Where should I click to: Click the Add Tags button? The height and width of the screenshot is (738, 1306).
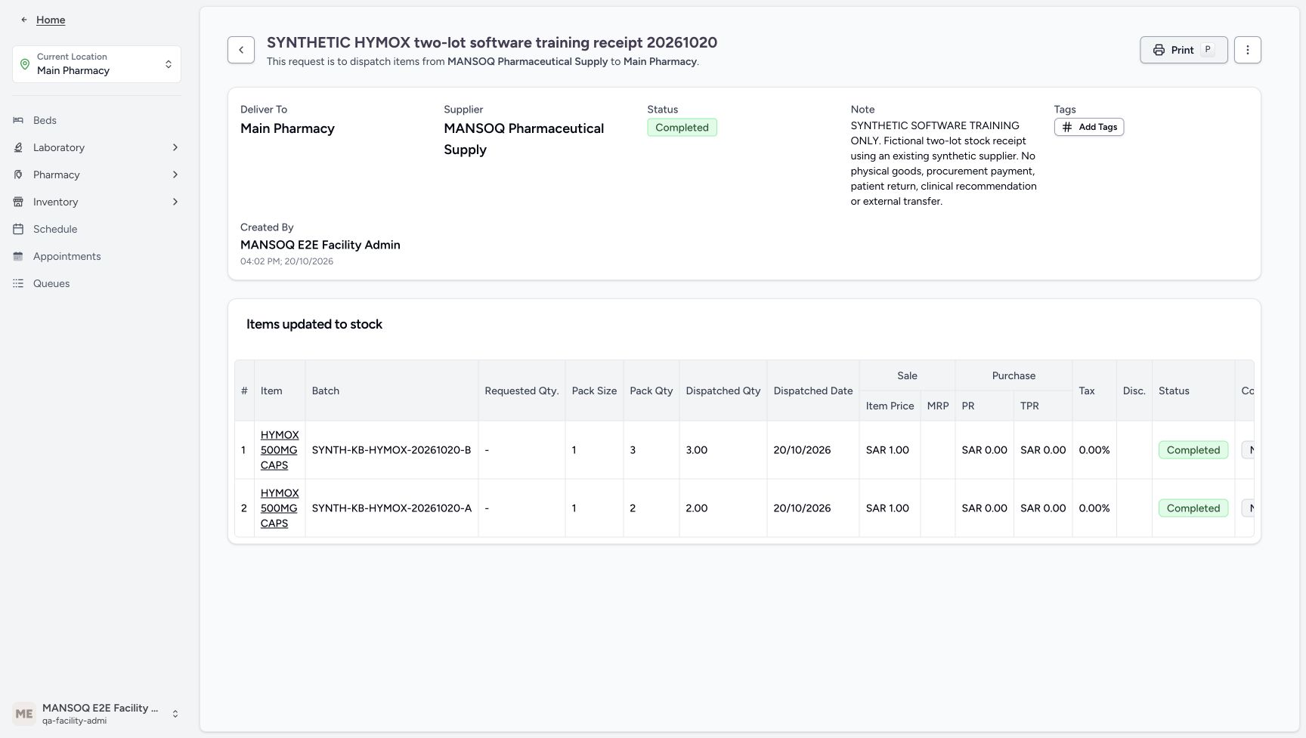(x=1089, y=127)
